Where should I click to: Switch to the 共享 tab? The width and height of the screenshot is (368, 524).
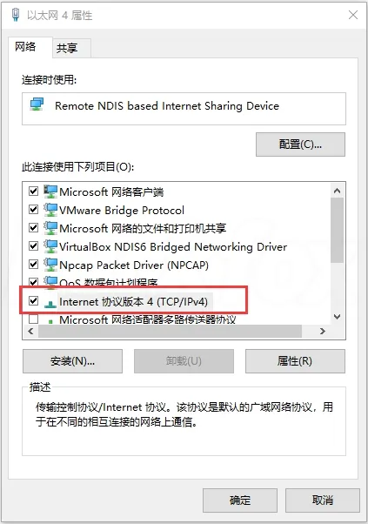click(x=67, y=48)
